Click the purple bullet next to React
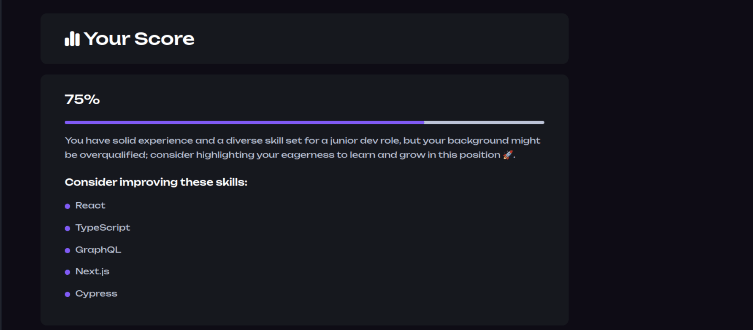 [x=67, y=206]
